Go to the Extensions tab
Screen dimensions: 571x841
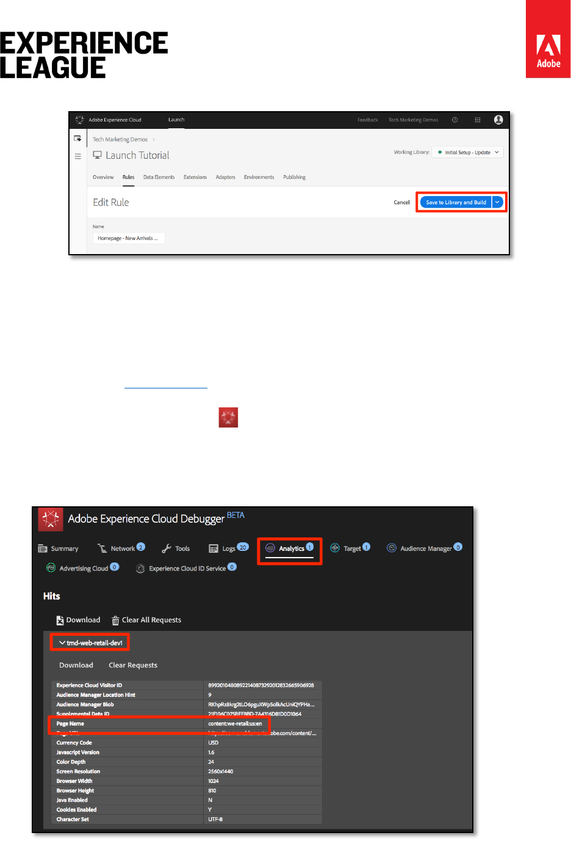click(x=195, y=177)
